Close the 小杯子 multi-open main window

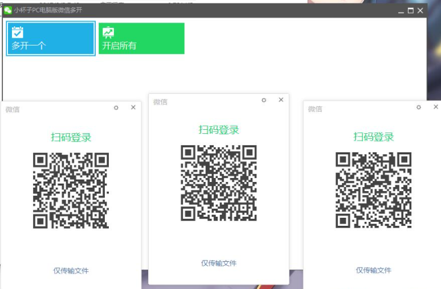[x=420, y=11]
